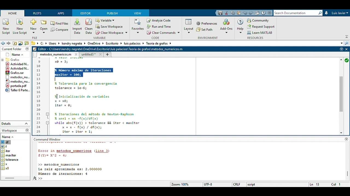Screen dimensions: 350x196
Task: Click the Teoria de grafos breadcrumb
Action: click(157, 43)
